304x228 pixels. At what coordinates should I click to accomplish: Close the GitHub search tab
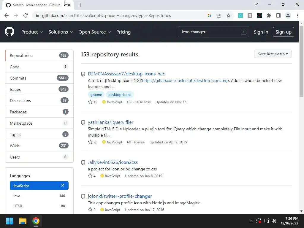[68, 5]
